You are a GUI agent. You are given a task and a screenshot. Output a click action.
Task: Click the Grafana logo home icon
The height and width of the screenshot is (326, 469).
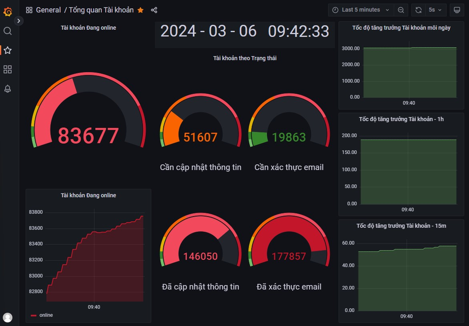click(x=8, y=12)
